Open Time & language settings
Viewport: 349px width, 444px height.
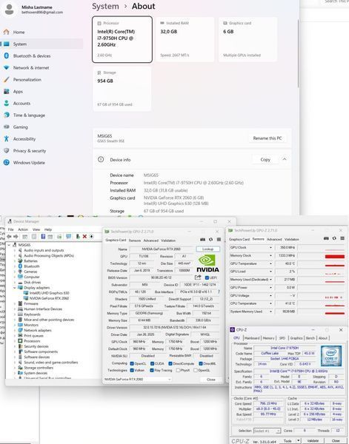29,115
